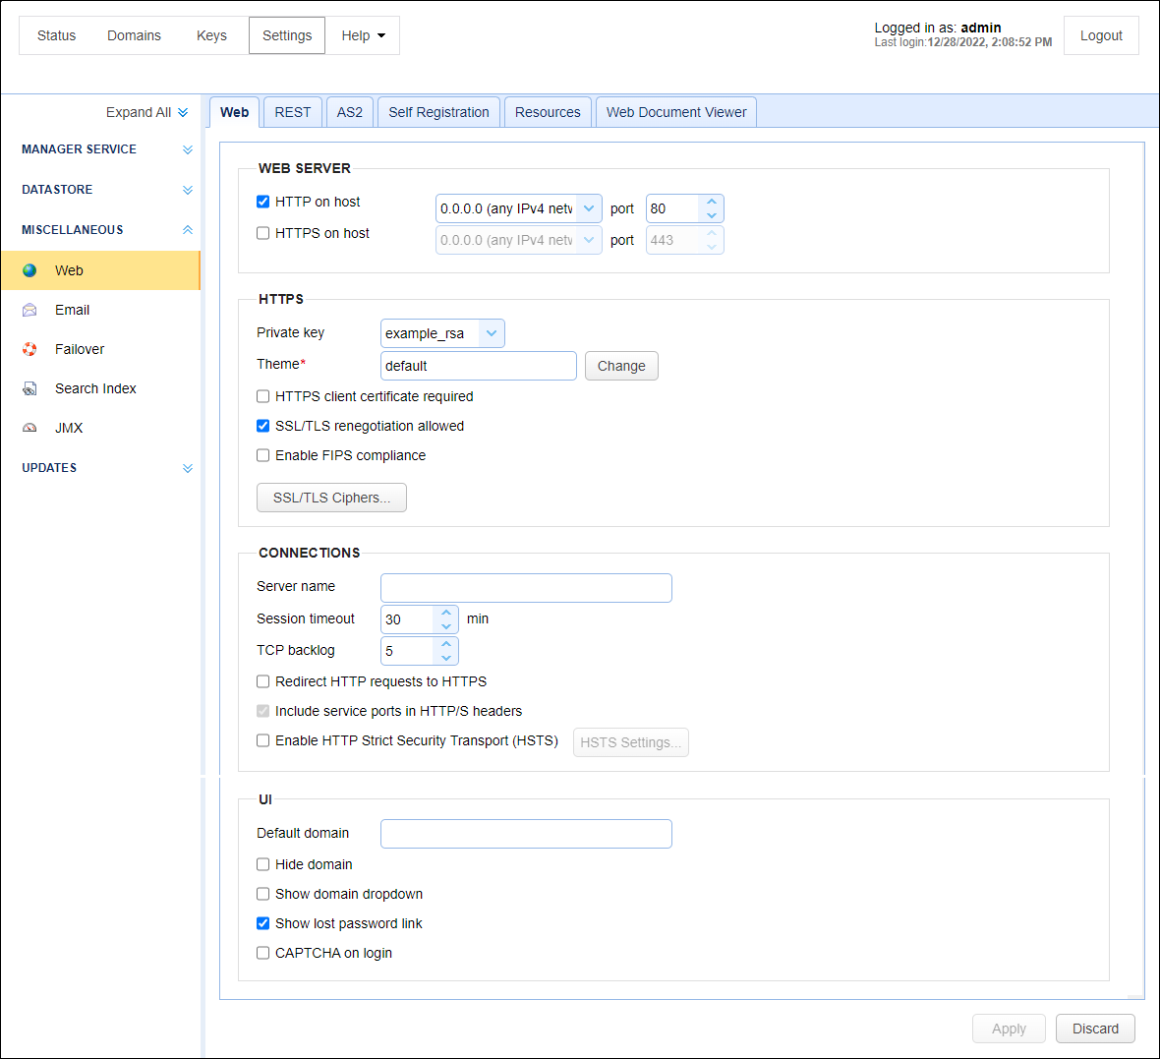
Task: Increase the TCP backlog value
Action: click(x=446, y=645)
